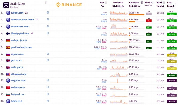Click the China flag beside walemo.com

(x=8, y=87)
